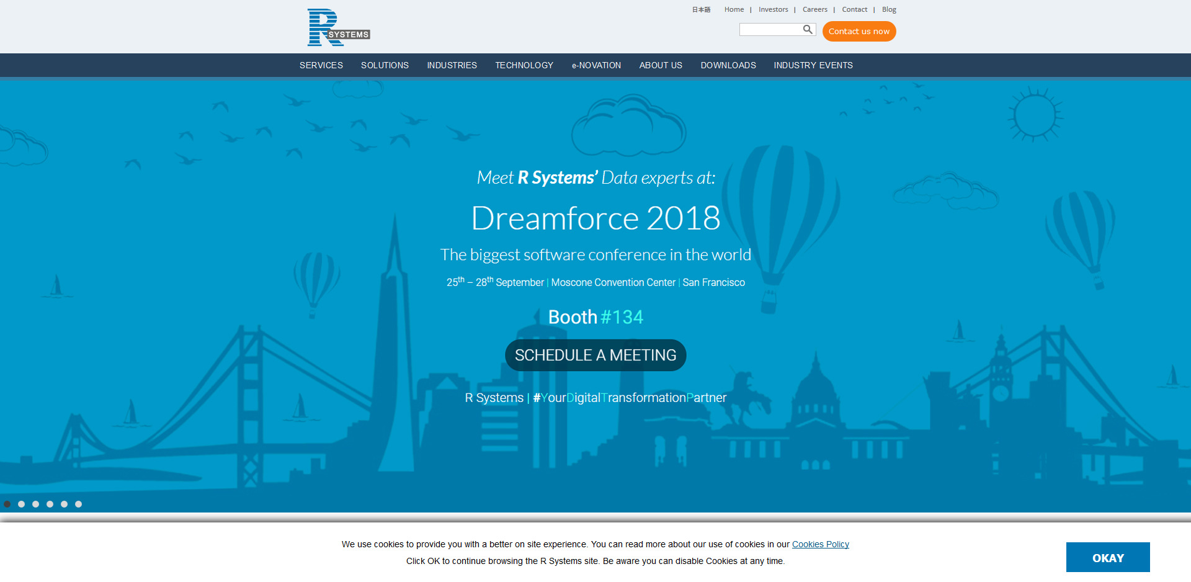Click the search magnifier icon
The width and height of the screenshot is (1191, 582).
click(x=808, y=29)
